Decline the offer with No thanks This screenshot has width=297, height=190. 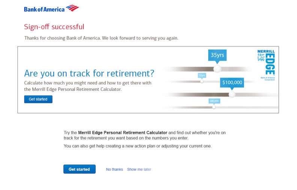point(114,169)
